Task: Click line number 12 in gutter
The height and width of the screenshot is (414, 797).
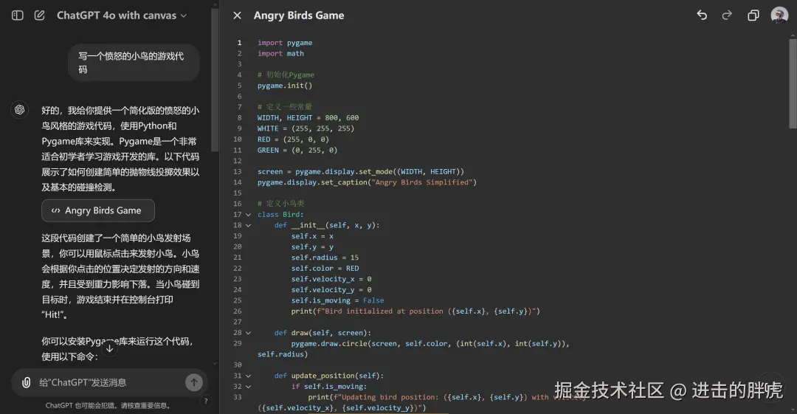Action: pyautogui.click(x=238, y=161)
